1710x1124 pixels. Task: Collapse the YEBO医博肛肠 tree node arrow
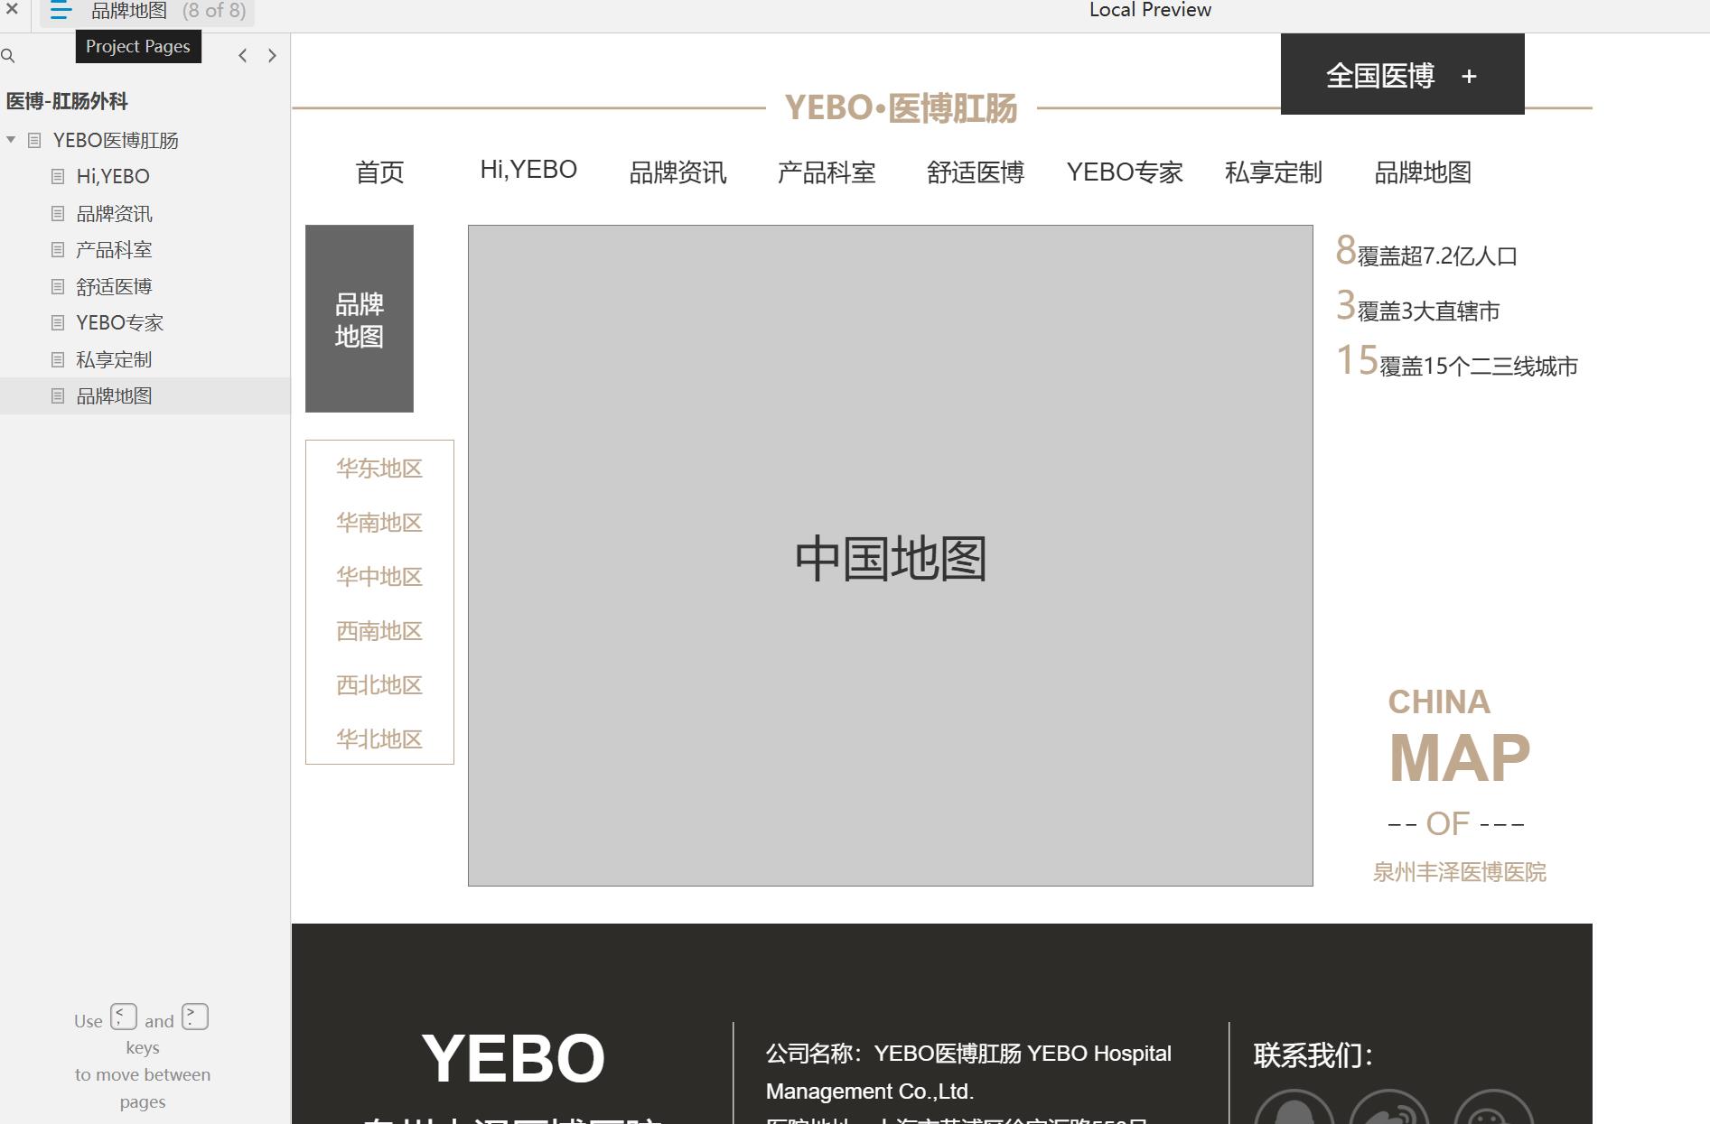11,140
